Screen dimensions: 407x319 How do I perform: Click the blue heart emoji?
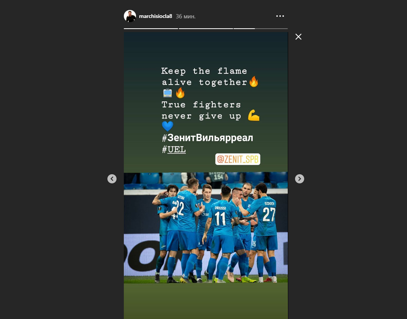tap(168, 126)
